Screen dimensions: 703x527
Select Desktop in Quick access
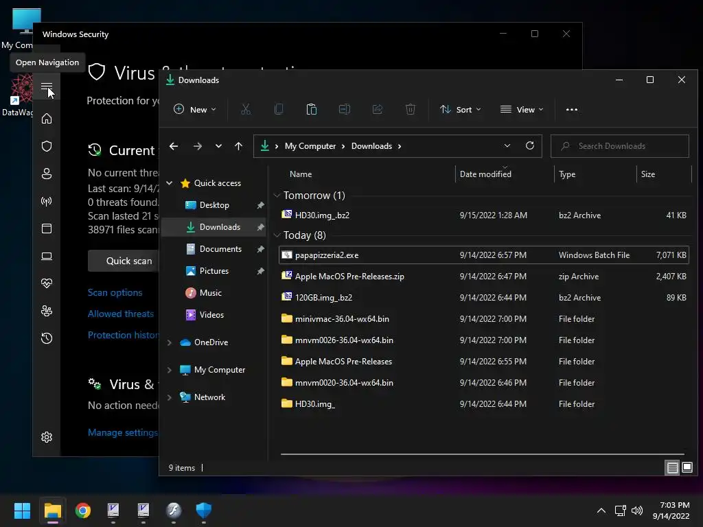tap(214, 204)
